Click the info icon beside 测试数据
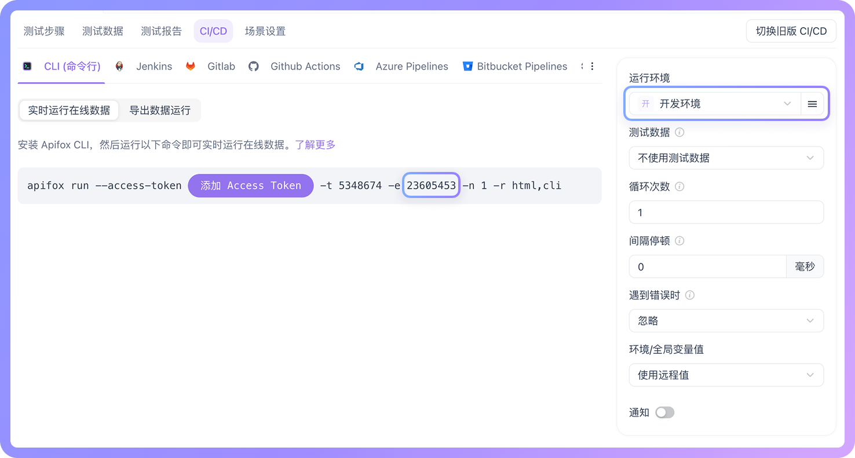 tap(679, 132)
